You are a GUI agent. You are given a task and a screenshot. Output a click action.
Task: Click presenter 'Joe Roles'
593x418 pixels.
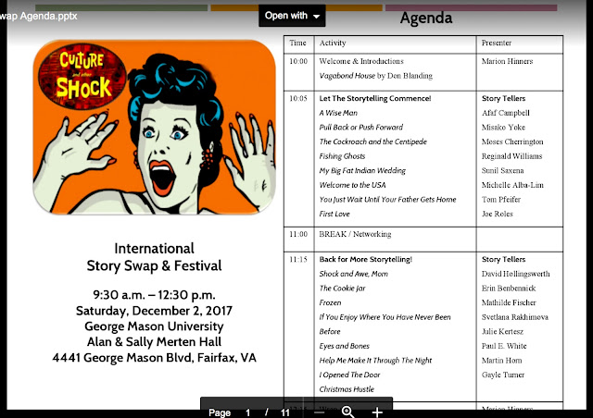click(x=498, y=214)
